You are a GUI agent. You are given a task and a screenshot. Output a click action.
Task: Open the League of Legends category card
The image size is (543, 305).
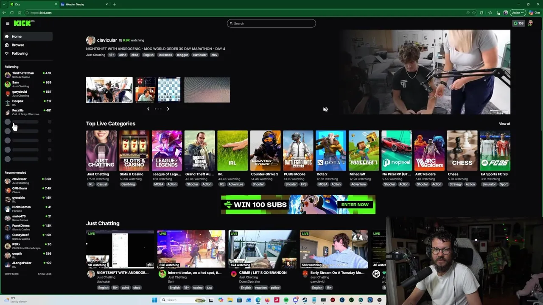point(167,151)
